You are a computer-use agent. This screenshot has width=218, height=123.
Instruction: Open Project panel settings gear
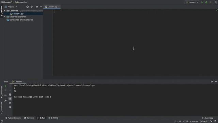coord(37,7)
